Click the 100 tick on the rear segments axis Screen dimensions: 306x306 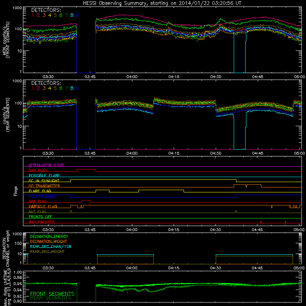[x=18, y=103]
